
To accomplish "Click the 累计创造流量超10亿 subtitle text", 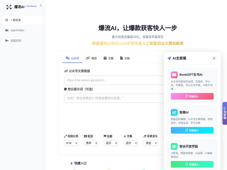I will (x=138, y=37).
